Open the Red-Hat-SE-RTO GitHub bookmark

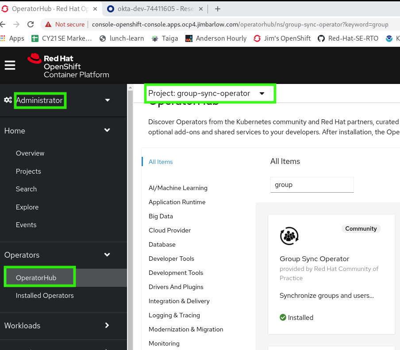[348, 38]
